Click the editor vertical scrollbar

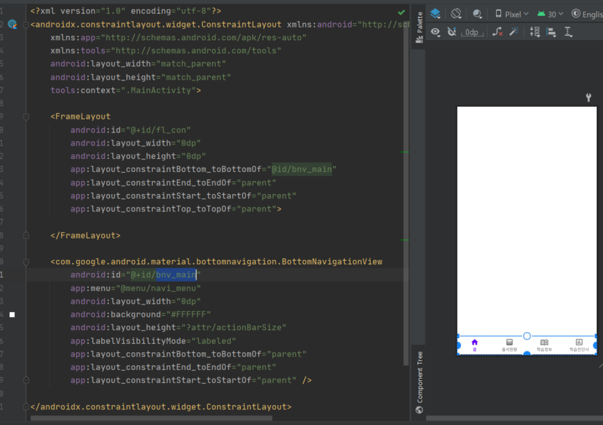[406, 192]
